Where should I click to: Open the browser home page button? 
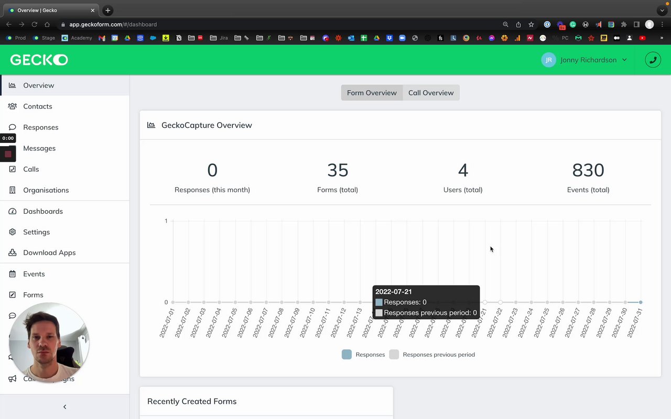pos(47,25)
